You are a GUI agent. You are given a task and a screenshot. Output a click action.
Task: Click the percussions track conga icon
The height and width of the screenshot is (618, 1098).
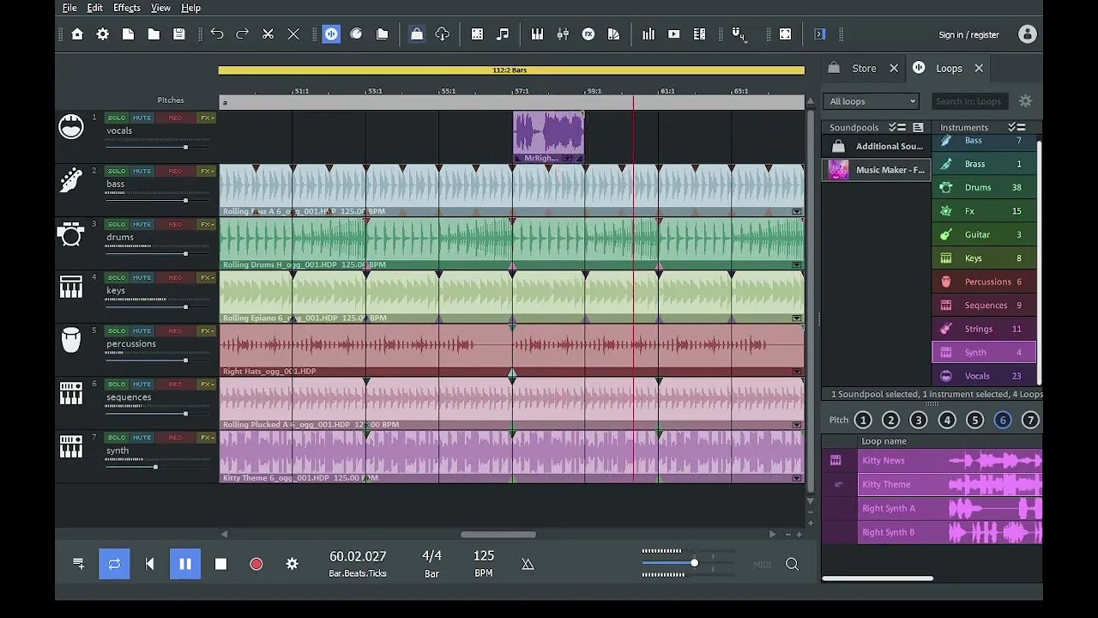(71, 340)
